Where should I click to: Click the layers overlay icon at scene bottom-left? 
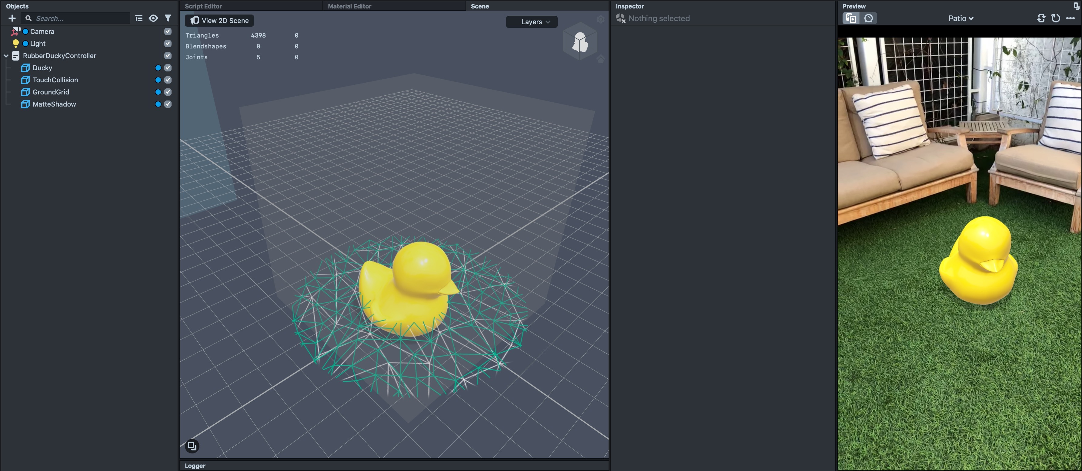192,446
